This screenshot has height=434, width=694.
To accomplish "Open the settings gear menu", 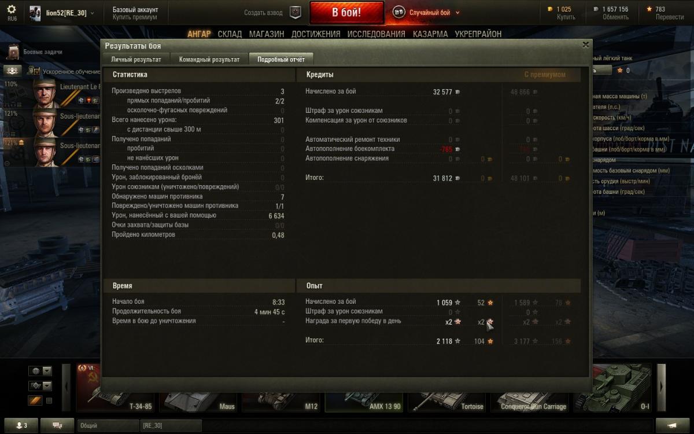I will tap(11, 9).
